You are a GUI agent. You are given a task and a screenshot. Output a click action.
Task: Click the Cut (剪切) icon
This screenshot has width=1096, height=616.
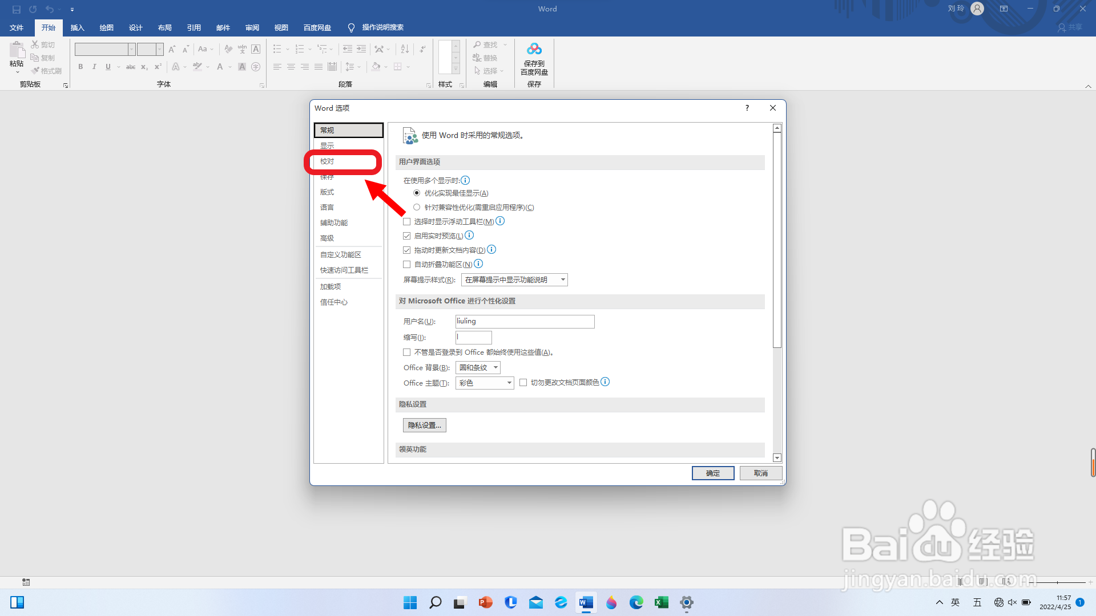35,44
